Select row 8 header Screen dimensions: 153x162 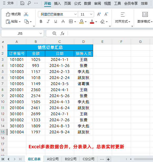tap(3, 90)
